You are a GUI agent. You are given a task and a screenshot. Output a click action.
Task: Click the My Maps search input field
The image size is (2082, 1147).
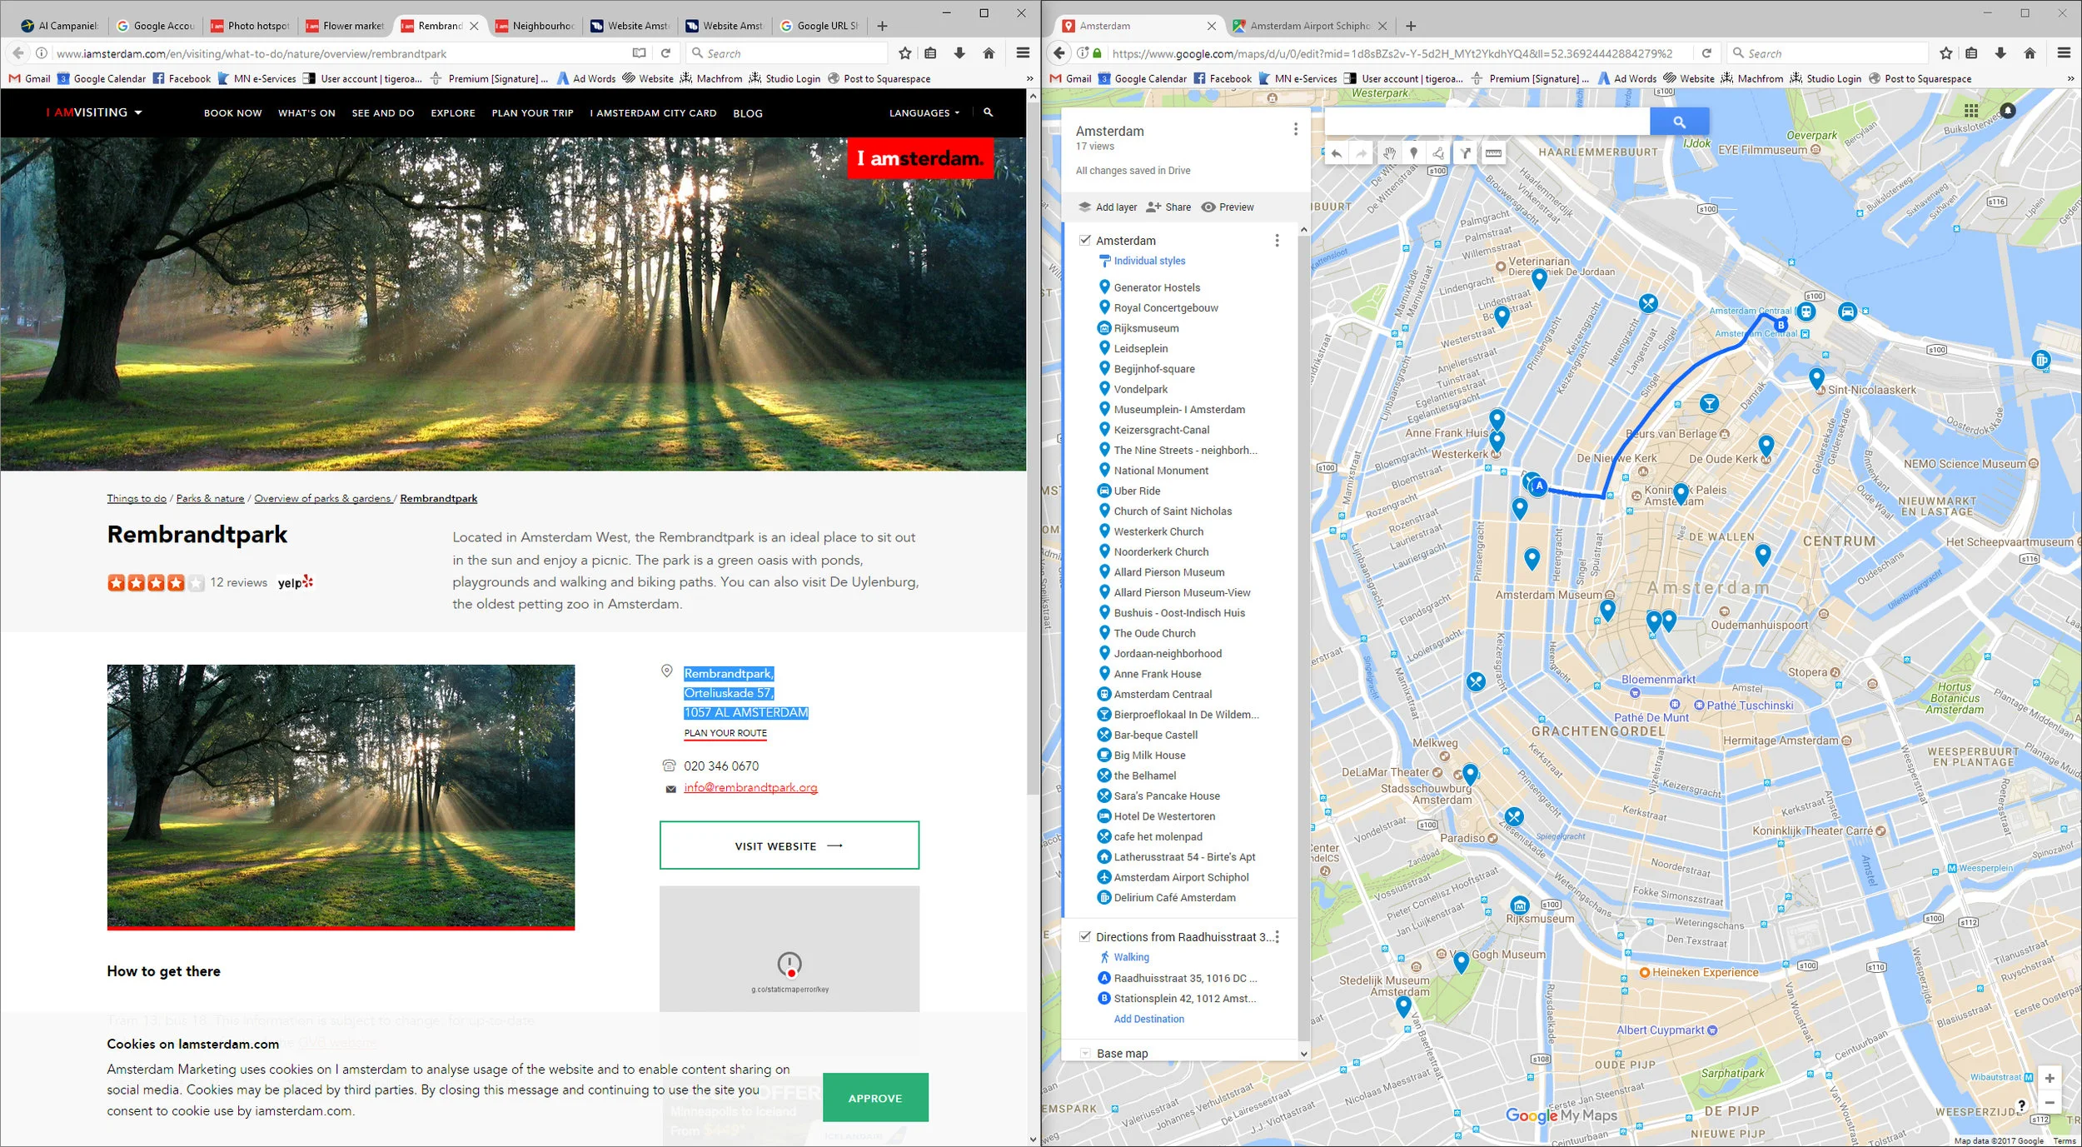[x=1487, y=122]
